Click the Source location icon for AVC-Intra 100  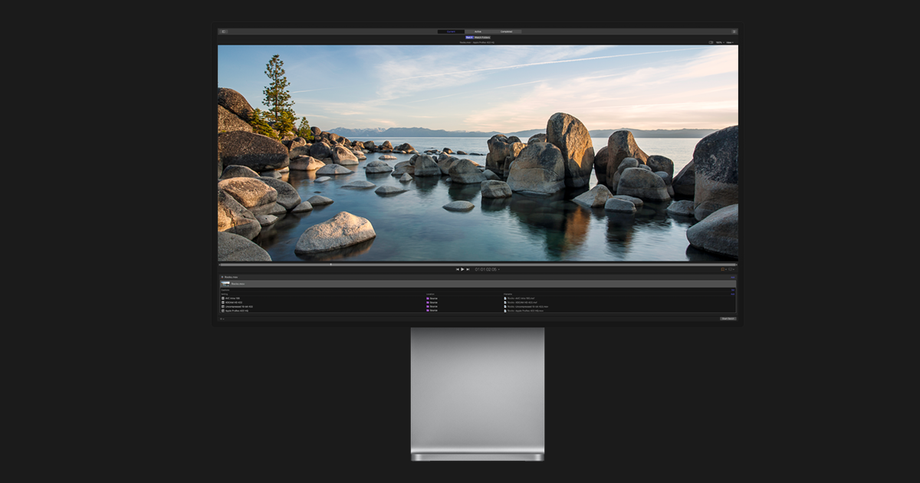[429, 297]
